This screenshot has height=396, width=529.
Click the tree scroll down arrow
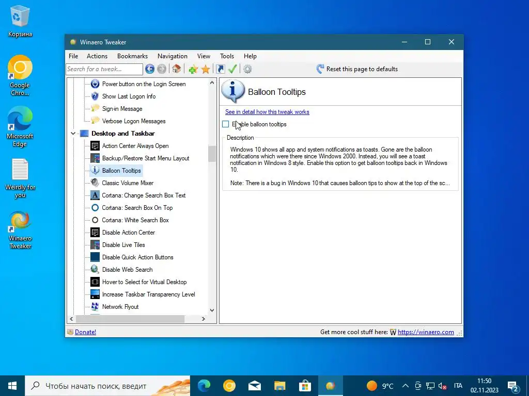212,310
